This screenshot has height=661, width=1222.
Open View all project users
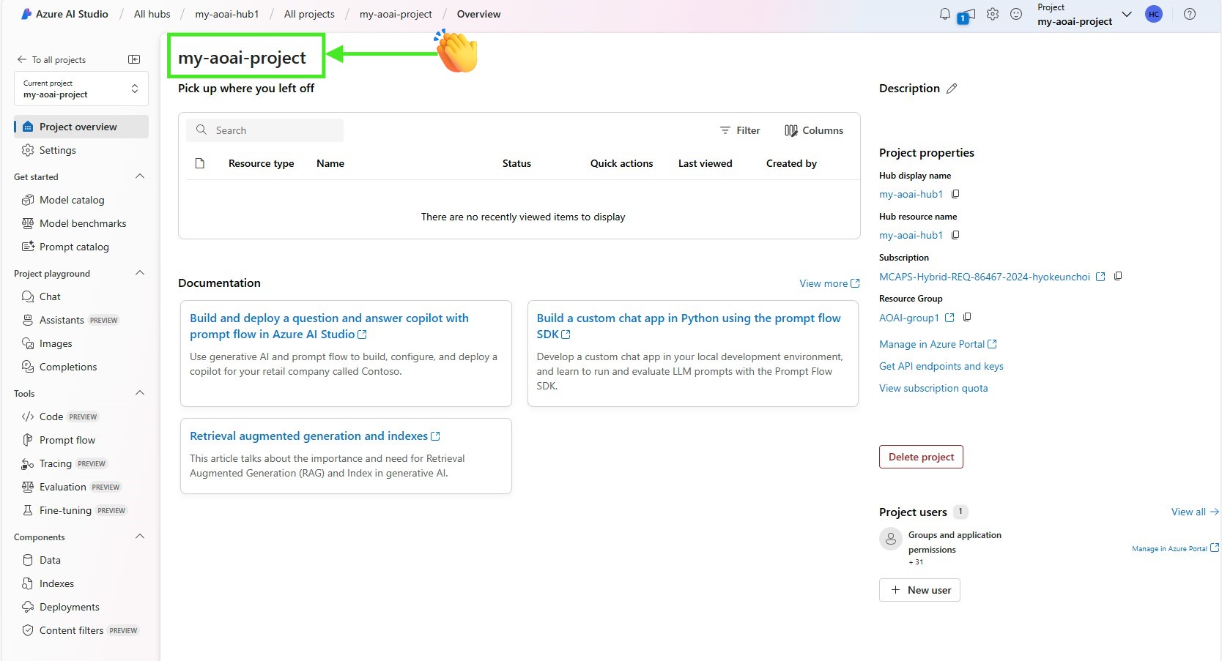[x=1195, y=512]
